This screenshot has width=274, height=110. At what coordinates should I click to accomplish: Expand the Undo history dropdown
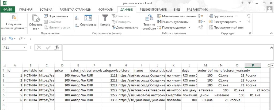point(15,39)
